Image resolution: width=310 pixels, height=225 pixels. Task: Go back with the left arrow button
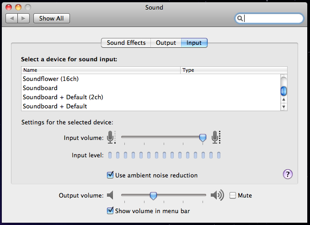pos(12,18)
